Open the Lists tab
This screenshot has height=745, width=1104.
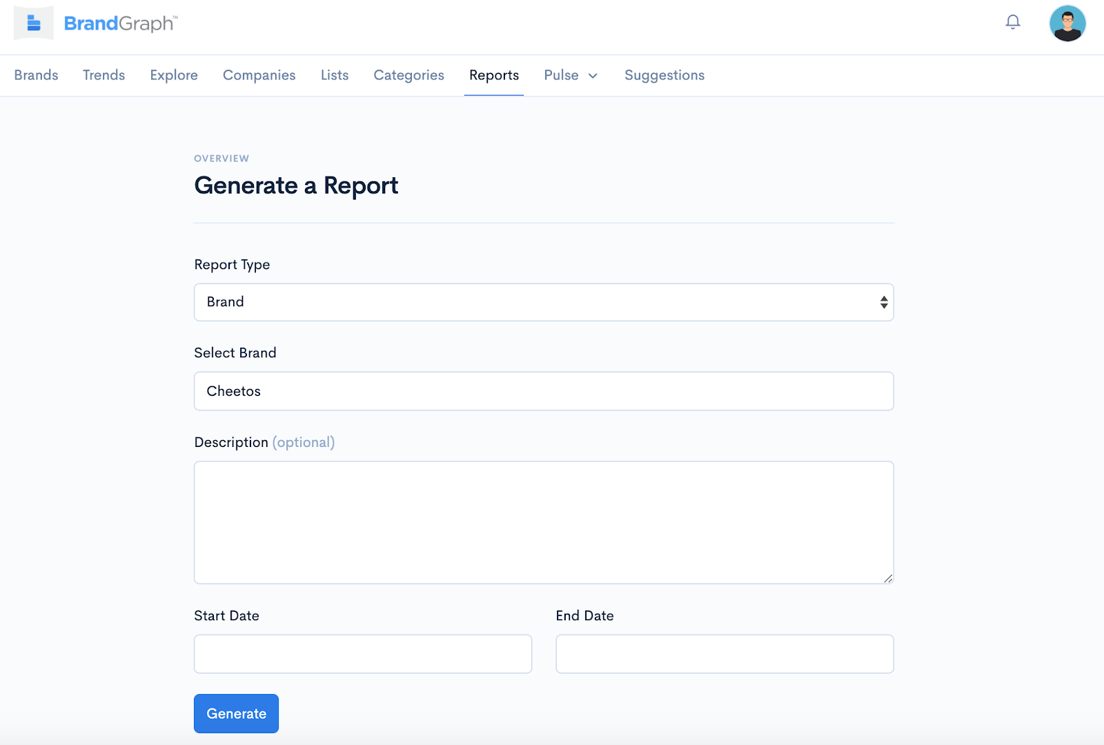point(335,75)
